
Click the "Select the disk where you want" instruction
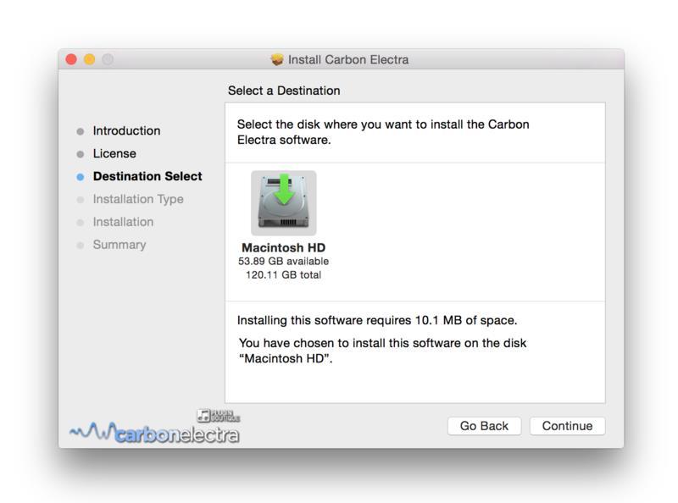click(383, 132)
